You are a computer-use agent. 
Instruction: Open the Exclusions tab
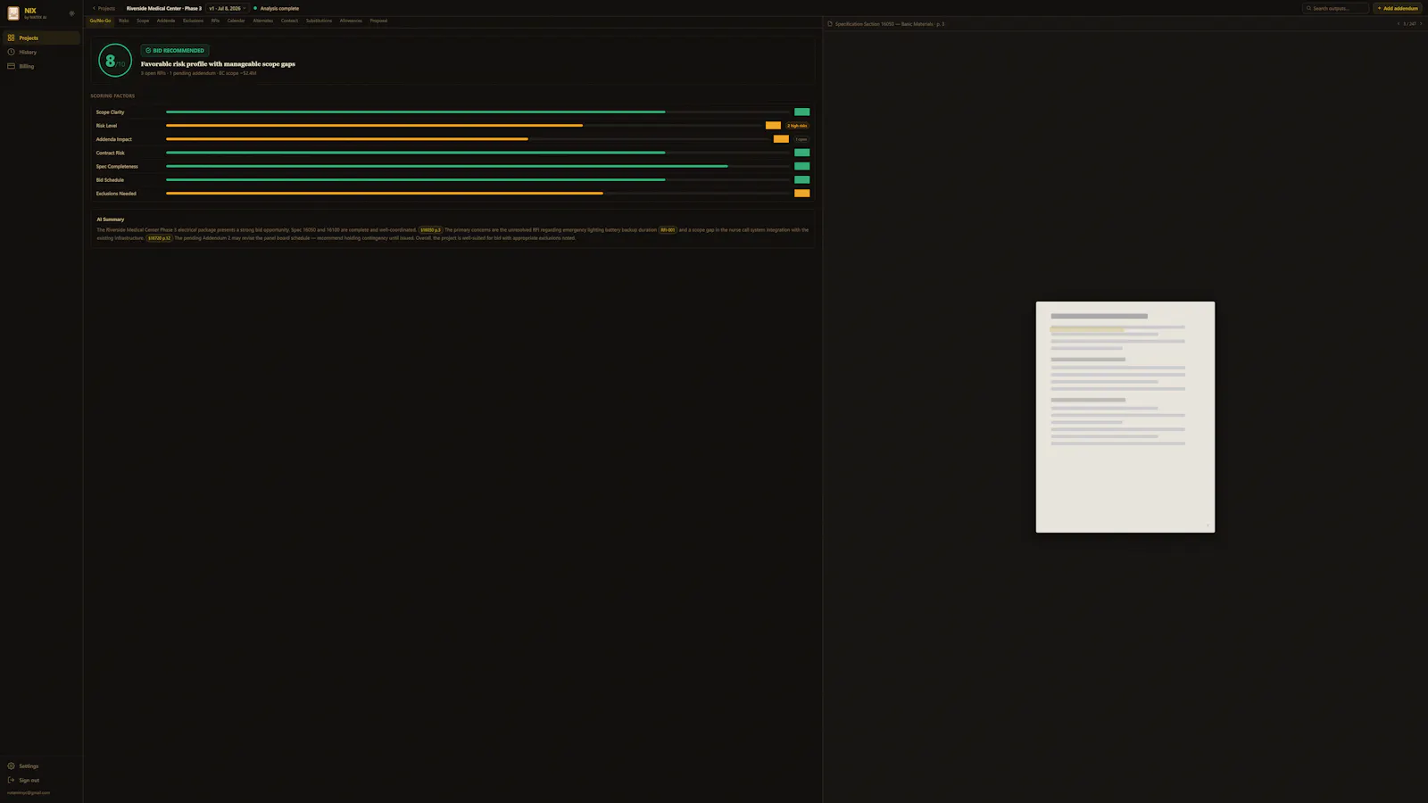pyautogui.click(x=193, y=21)
